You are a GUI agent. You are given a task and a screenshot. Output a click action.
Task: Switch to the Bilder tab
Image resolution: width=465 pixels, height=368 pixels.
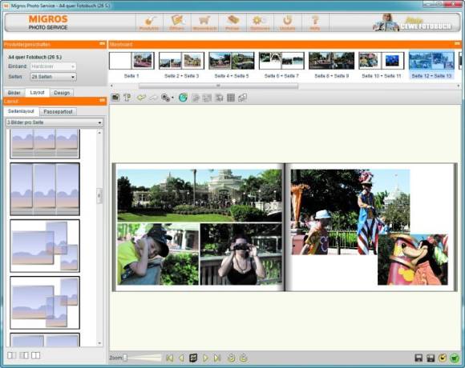pyautogui.click(x=14, y=93)
